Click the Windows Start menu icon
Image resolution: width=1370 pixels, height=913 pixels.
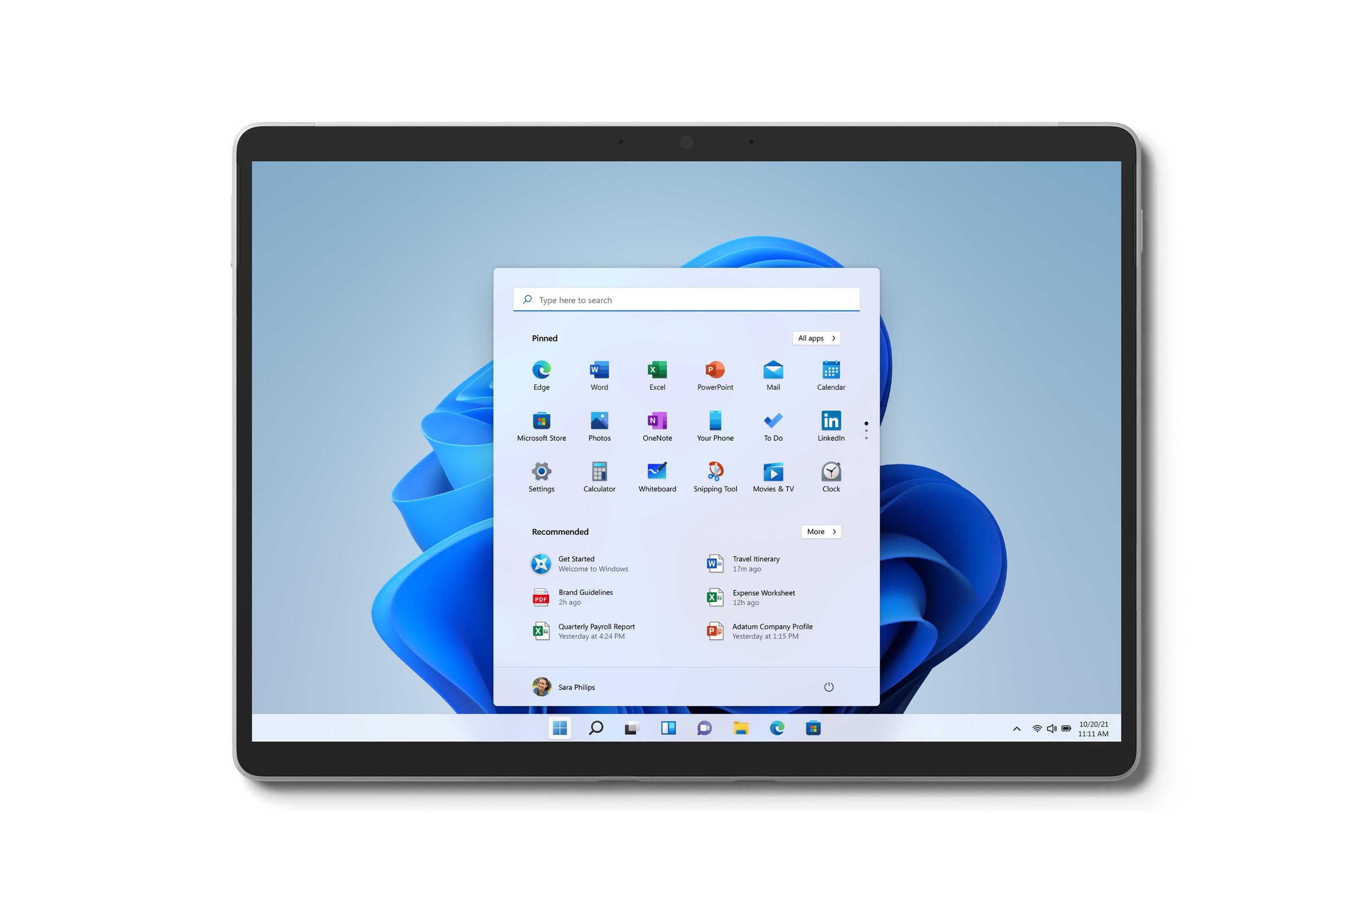(561, 729)
